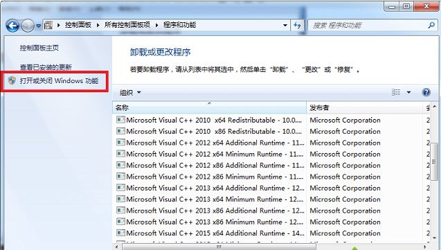Click the Control Panel address bar icon
Viewport: 441px width, 250px height.
pos(48,26)
